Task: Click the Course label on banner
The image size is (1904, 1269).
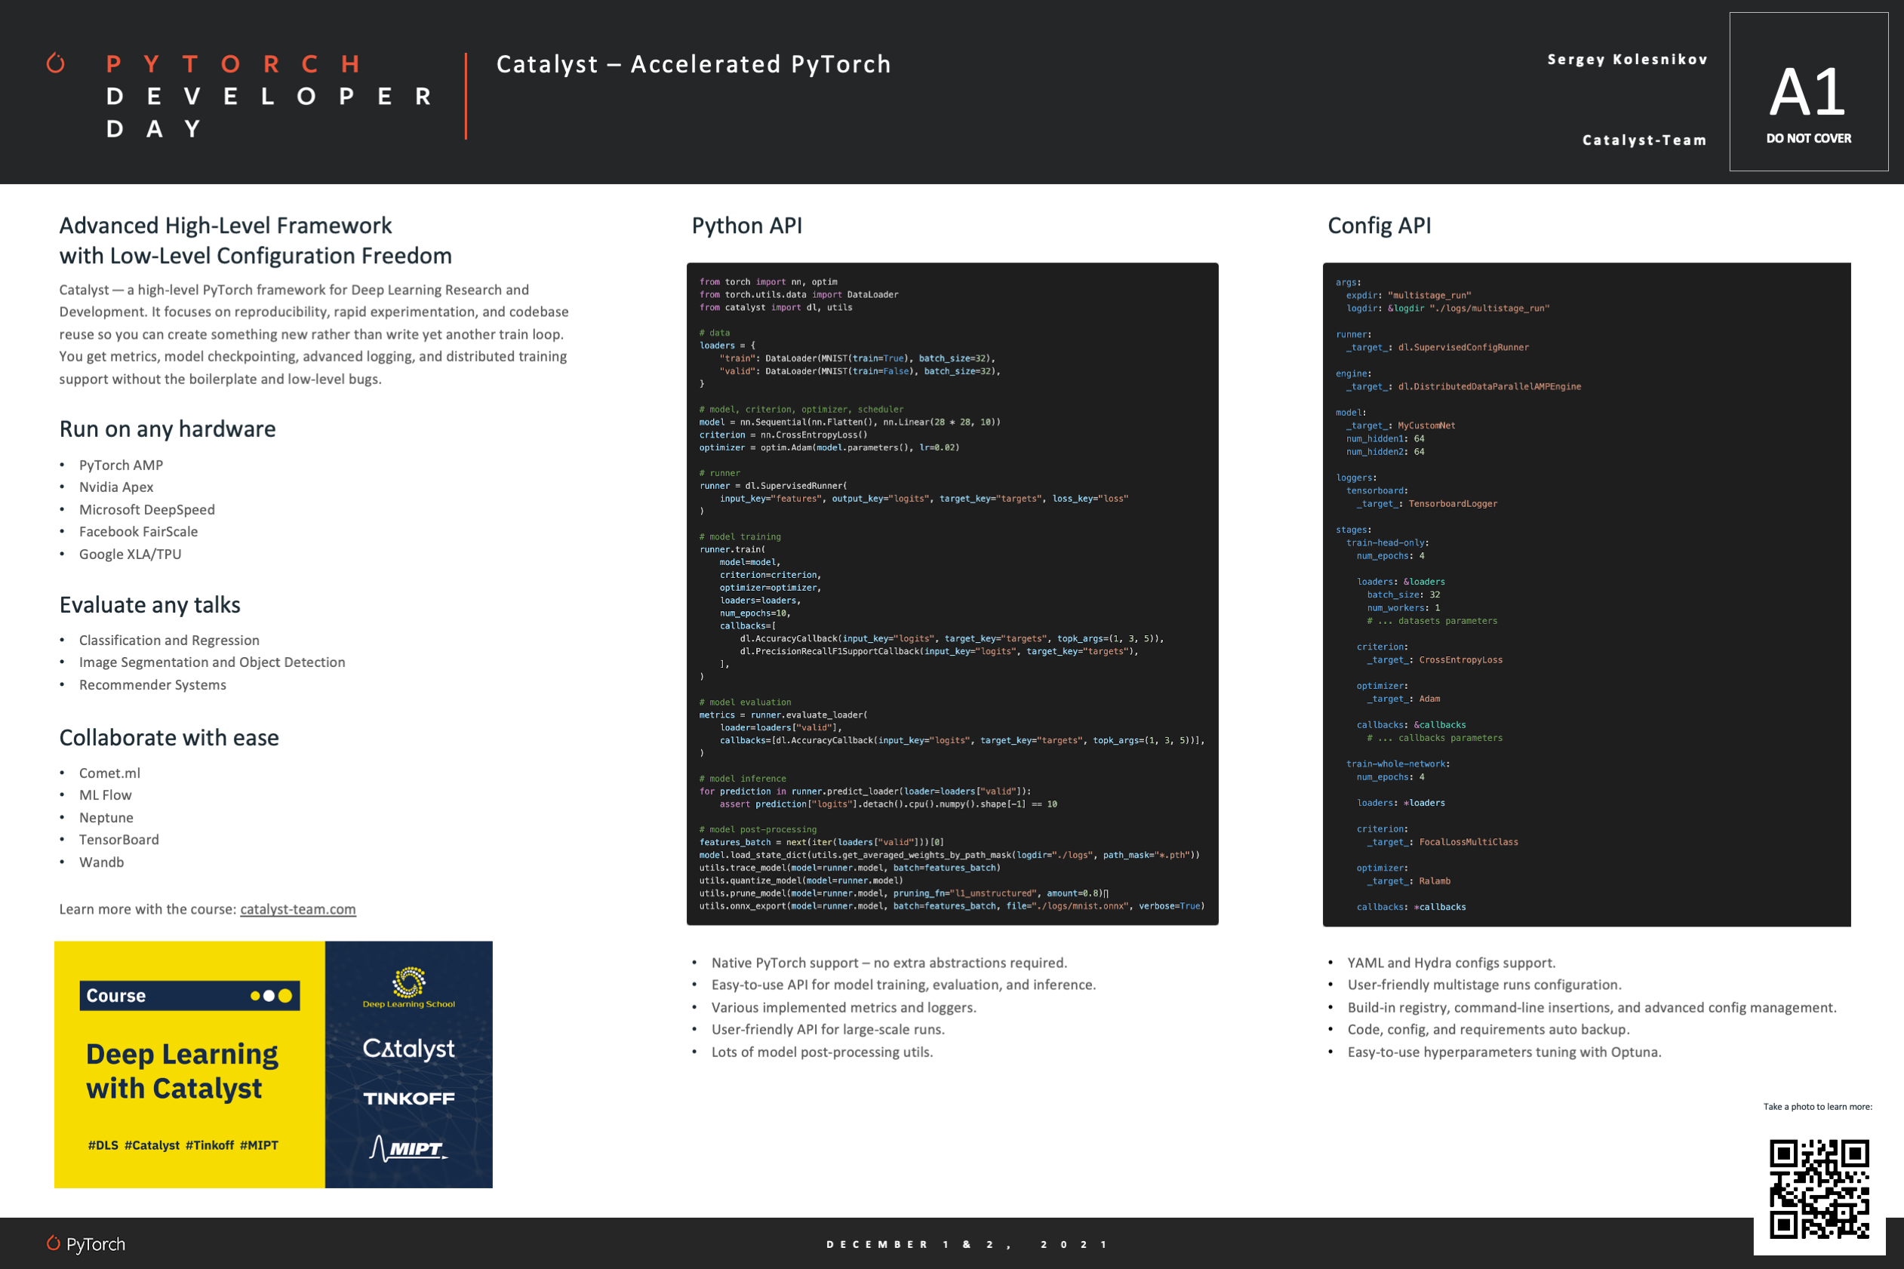Action: [115, 995]
